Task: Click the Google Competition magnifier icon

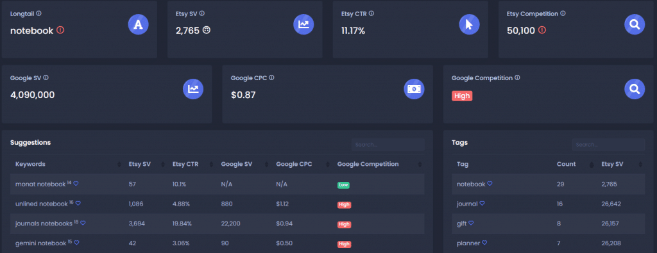Action: coord(635,89)
